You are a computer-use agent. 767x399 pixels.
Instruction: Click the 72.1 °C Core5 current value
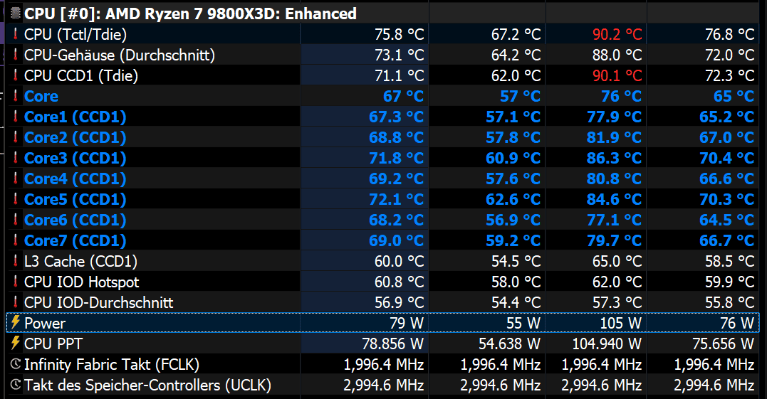click(x=396, y=199)
